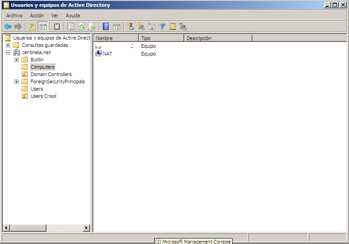
Task: Select the NAT computer entry
Action: (x=107, y=54)
